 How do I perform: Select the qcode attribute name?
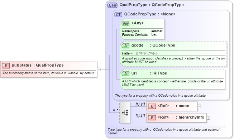(x=137, y=45)
